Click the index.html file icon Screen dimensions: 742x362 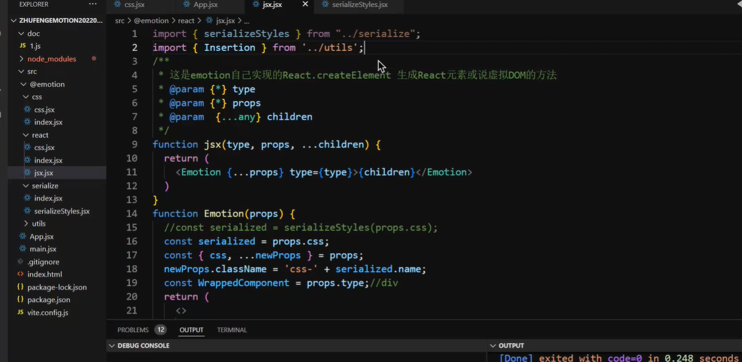(21, 274)
